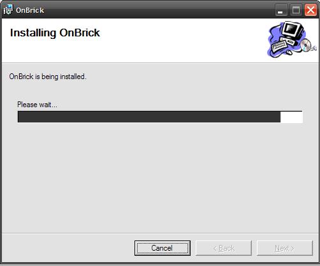The width and height of the screenshot is (320, 266).
Task: Click the empty gray area below progress bar
Action: coord(160,179)
